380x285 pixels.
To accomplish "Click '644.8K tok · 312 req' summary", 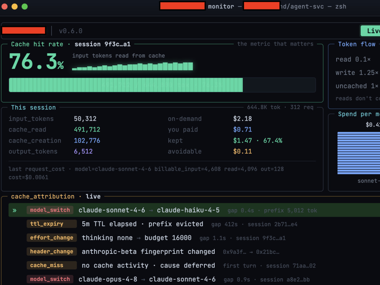I will coord(280,107).
